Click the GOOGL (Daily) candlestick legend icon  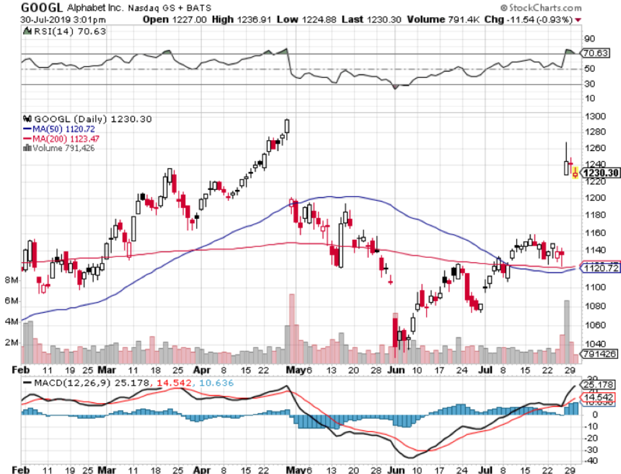pos(27,118)
